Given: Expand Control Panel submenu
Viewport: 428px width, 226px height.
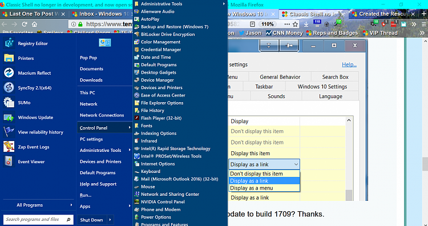Looking at the screenshot, I should tap(130, 127).
